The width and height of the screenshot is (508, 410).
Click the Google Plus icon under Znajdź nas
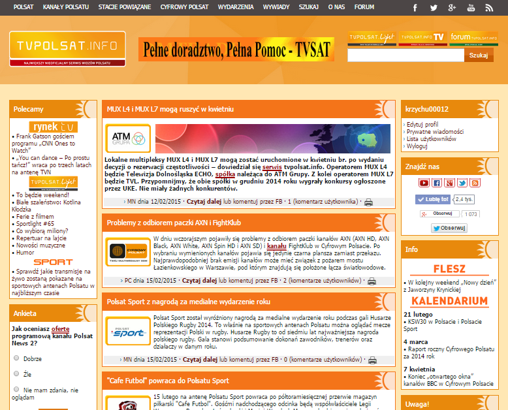click(449, 183)
